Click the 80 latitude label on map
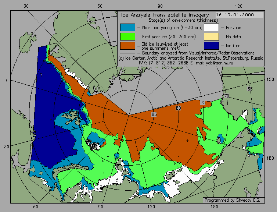The width and height of the screenshot is (277, 212). point(178,108)
